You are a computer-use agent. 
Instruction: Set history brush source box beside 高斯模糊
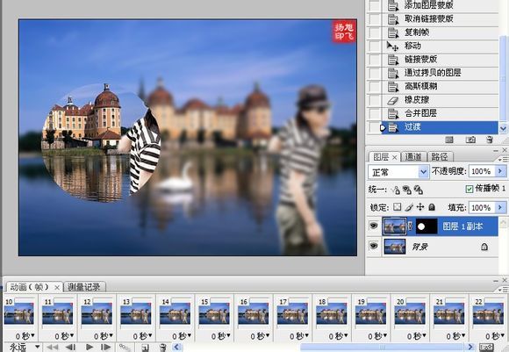(x=374, y=86)
